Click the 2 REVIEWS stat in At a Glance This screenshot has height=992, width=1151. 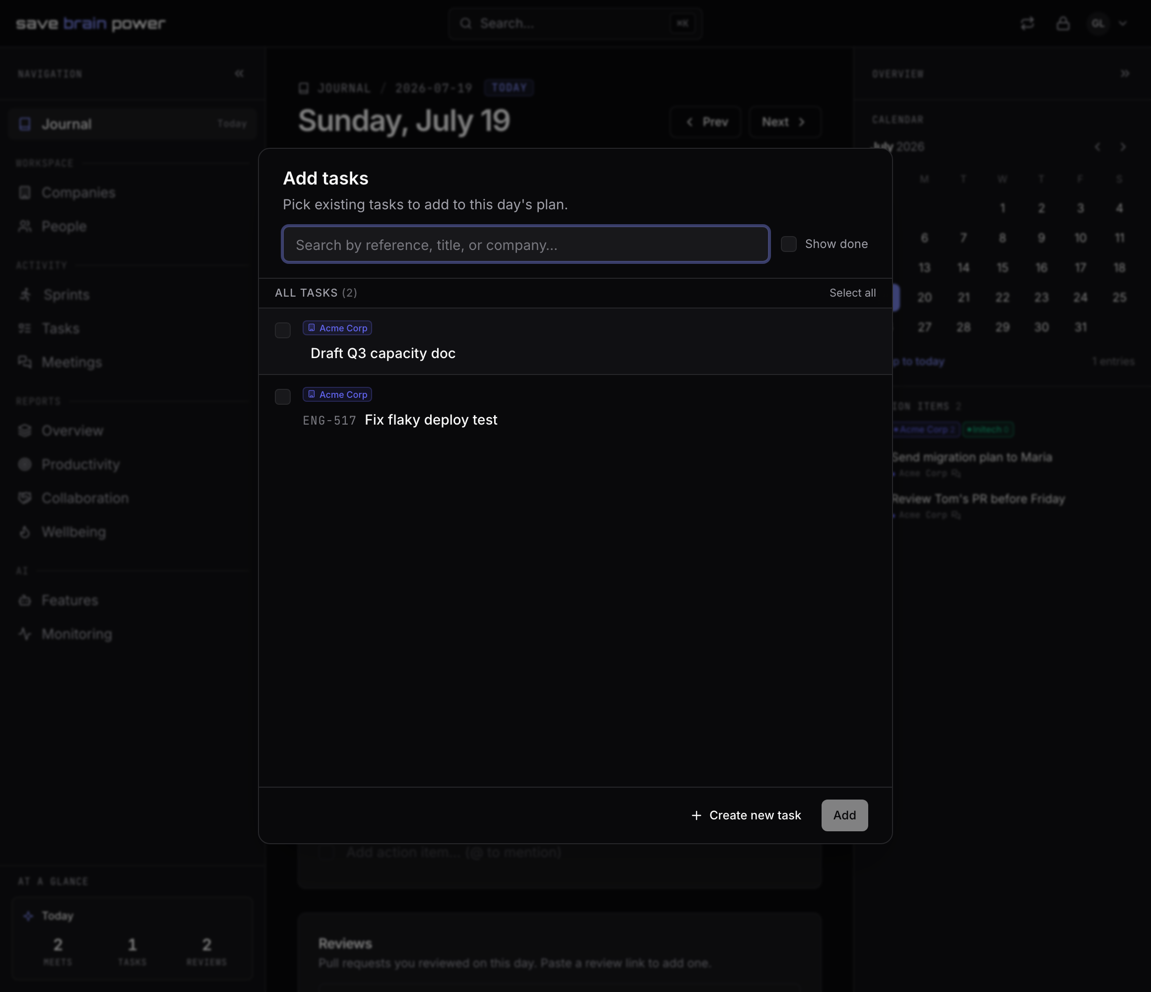(x=207, y=951)
